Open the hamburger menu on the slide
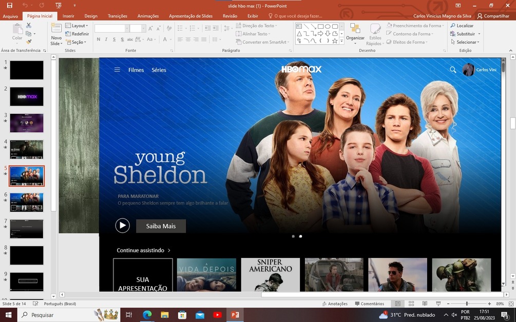Image resolution: width=516 pixels, height=322 pixels. click(x=117, y=70)
